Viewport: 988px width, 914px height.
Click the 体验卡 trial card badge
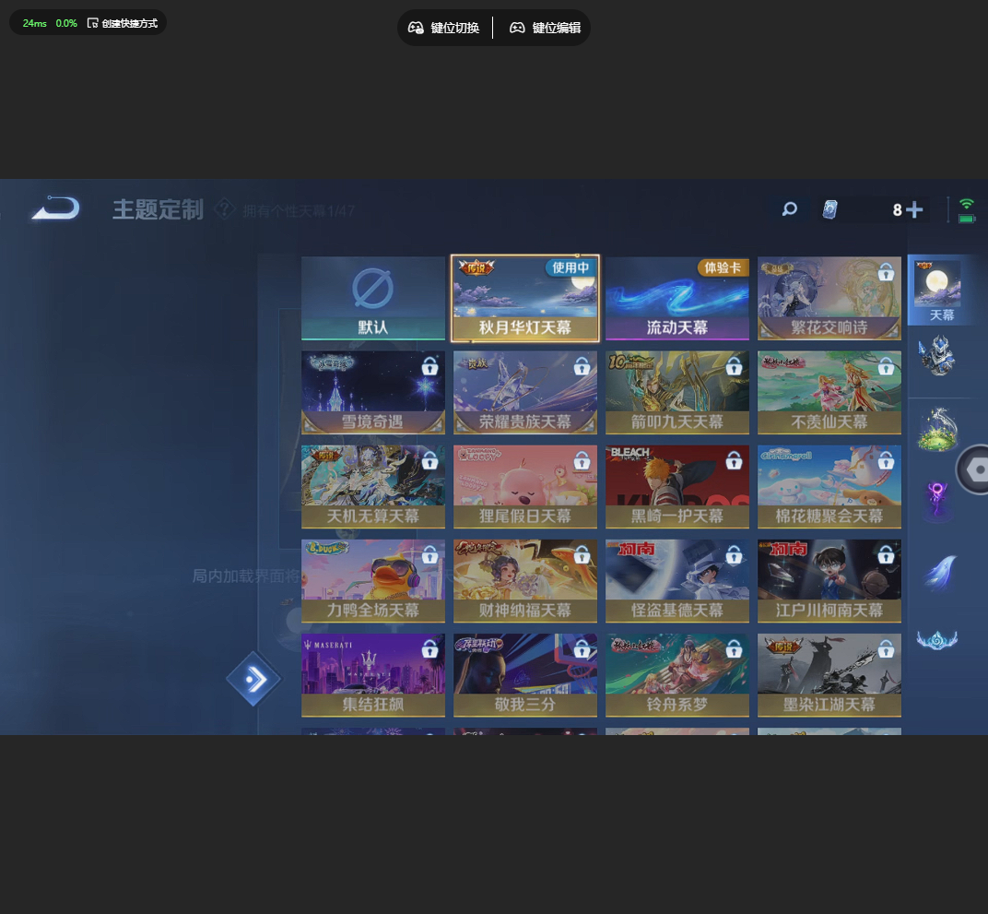pyautogui.click(x=723, y=267)
